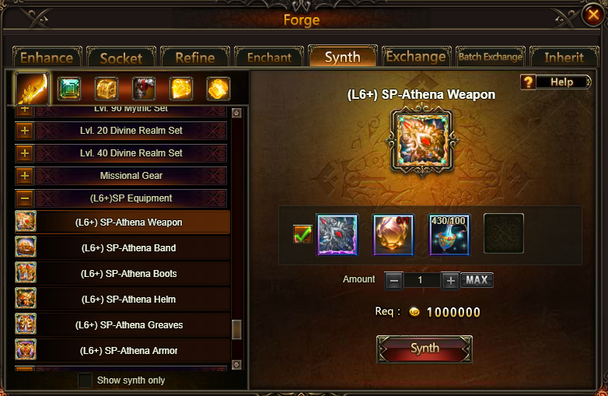Select the armored knight category icon
Image resolution: width=608 pixels, height=396 pixels.
point(144,89)
